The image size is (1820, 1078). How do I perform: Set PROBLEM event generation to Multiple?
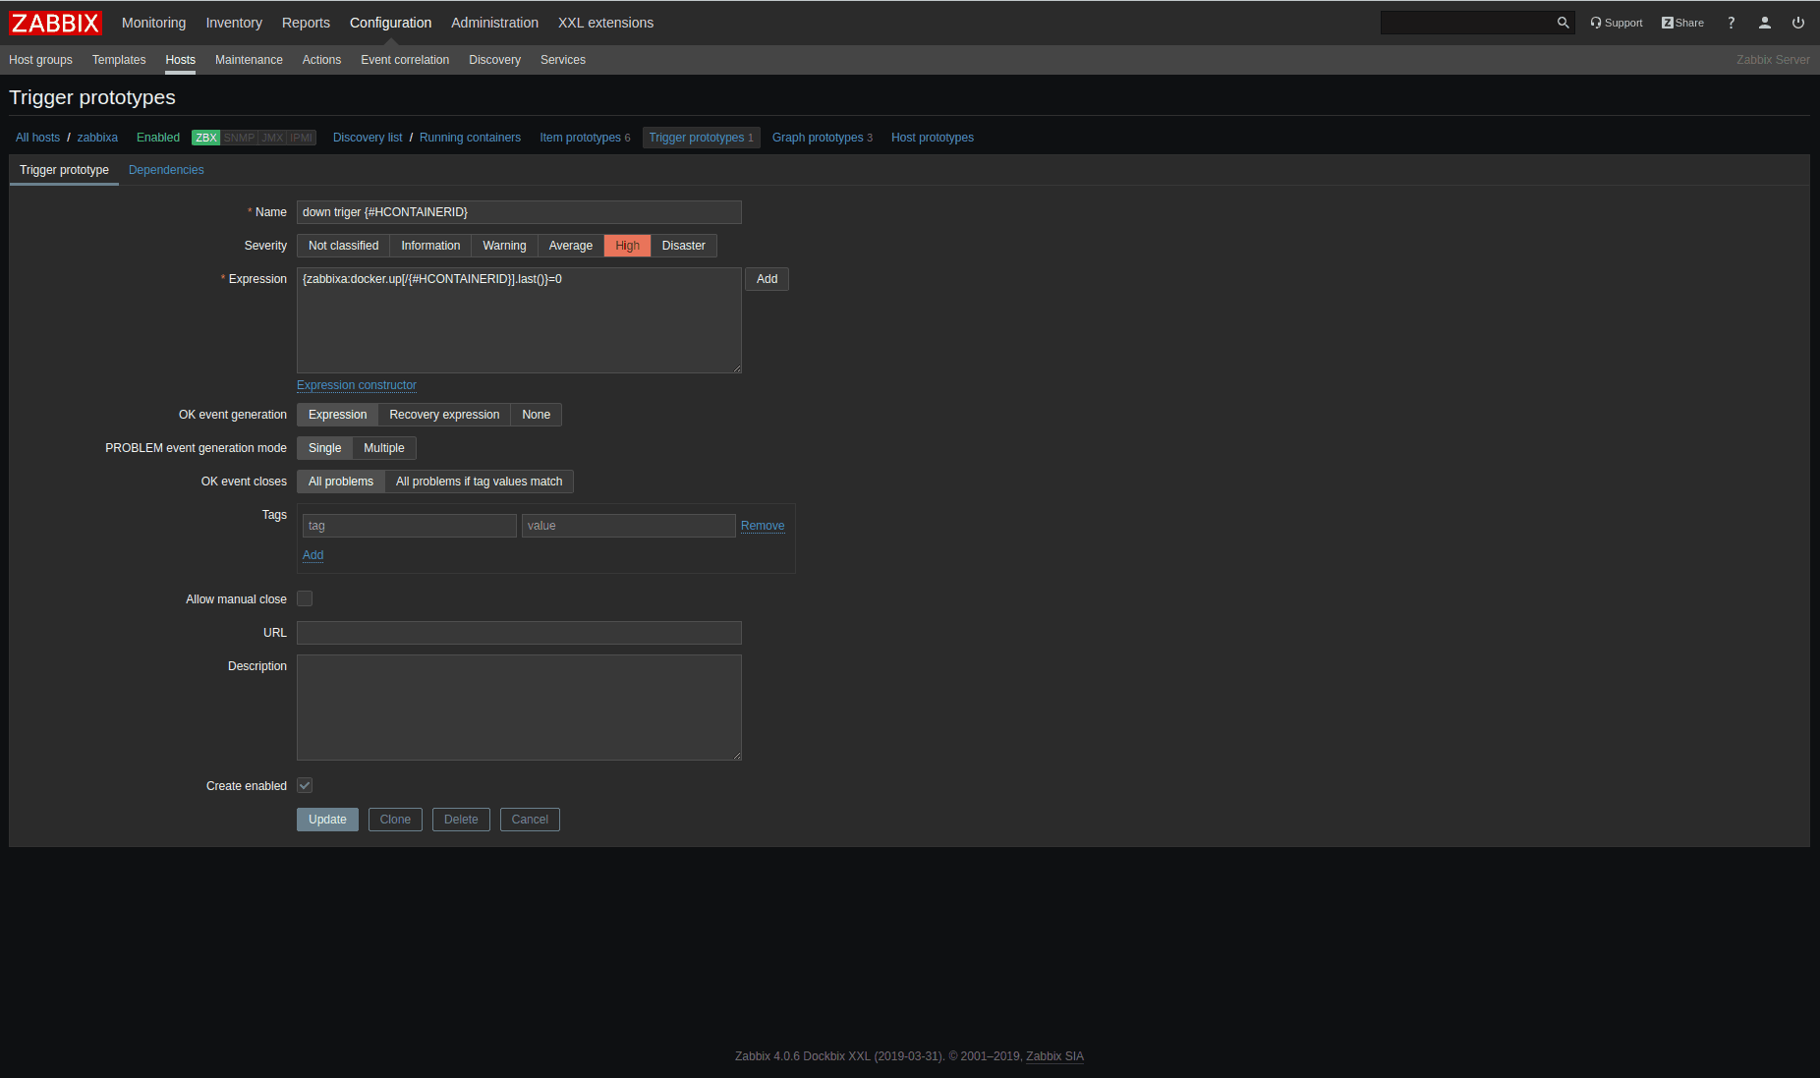[x=383, y=448]
